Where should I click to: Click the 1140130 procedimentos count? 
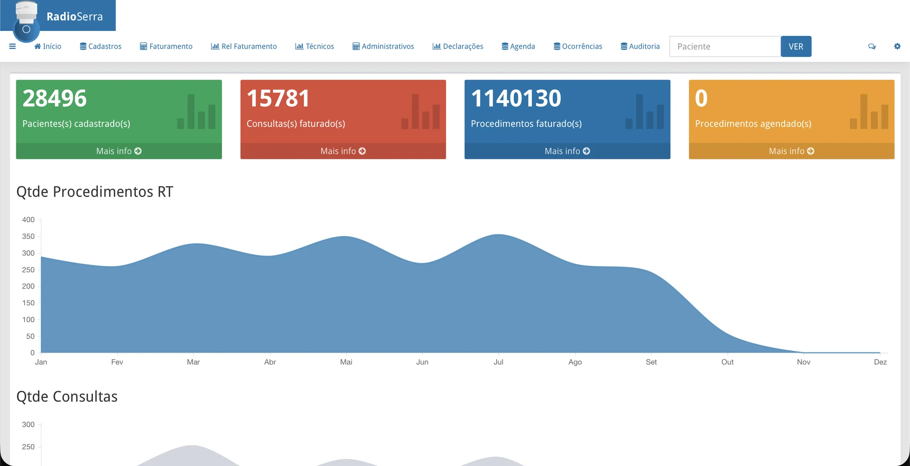[516, 98]
